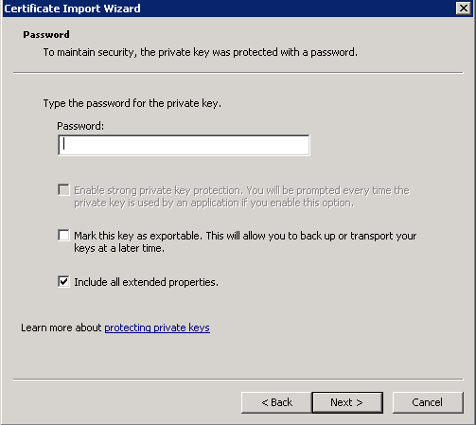
Task: Click the To maintain security description line
Action: coord(201,52)
